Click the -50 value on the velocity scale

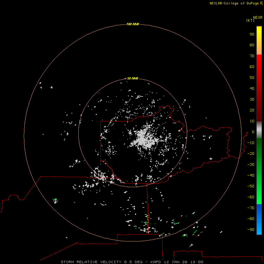coord(251,186)
